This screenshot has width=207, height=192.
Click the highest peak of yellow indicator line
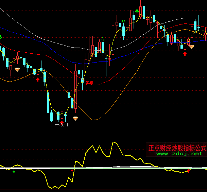pos(114,142)
